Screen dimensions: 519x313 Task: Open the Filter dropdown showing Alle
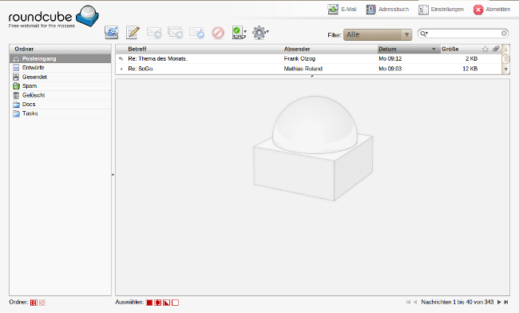(378, 35)
